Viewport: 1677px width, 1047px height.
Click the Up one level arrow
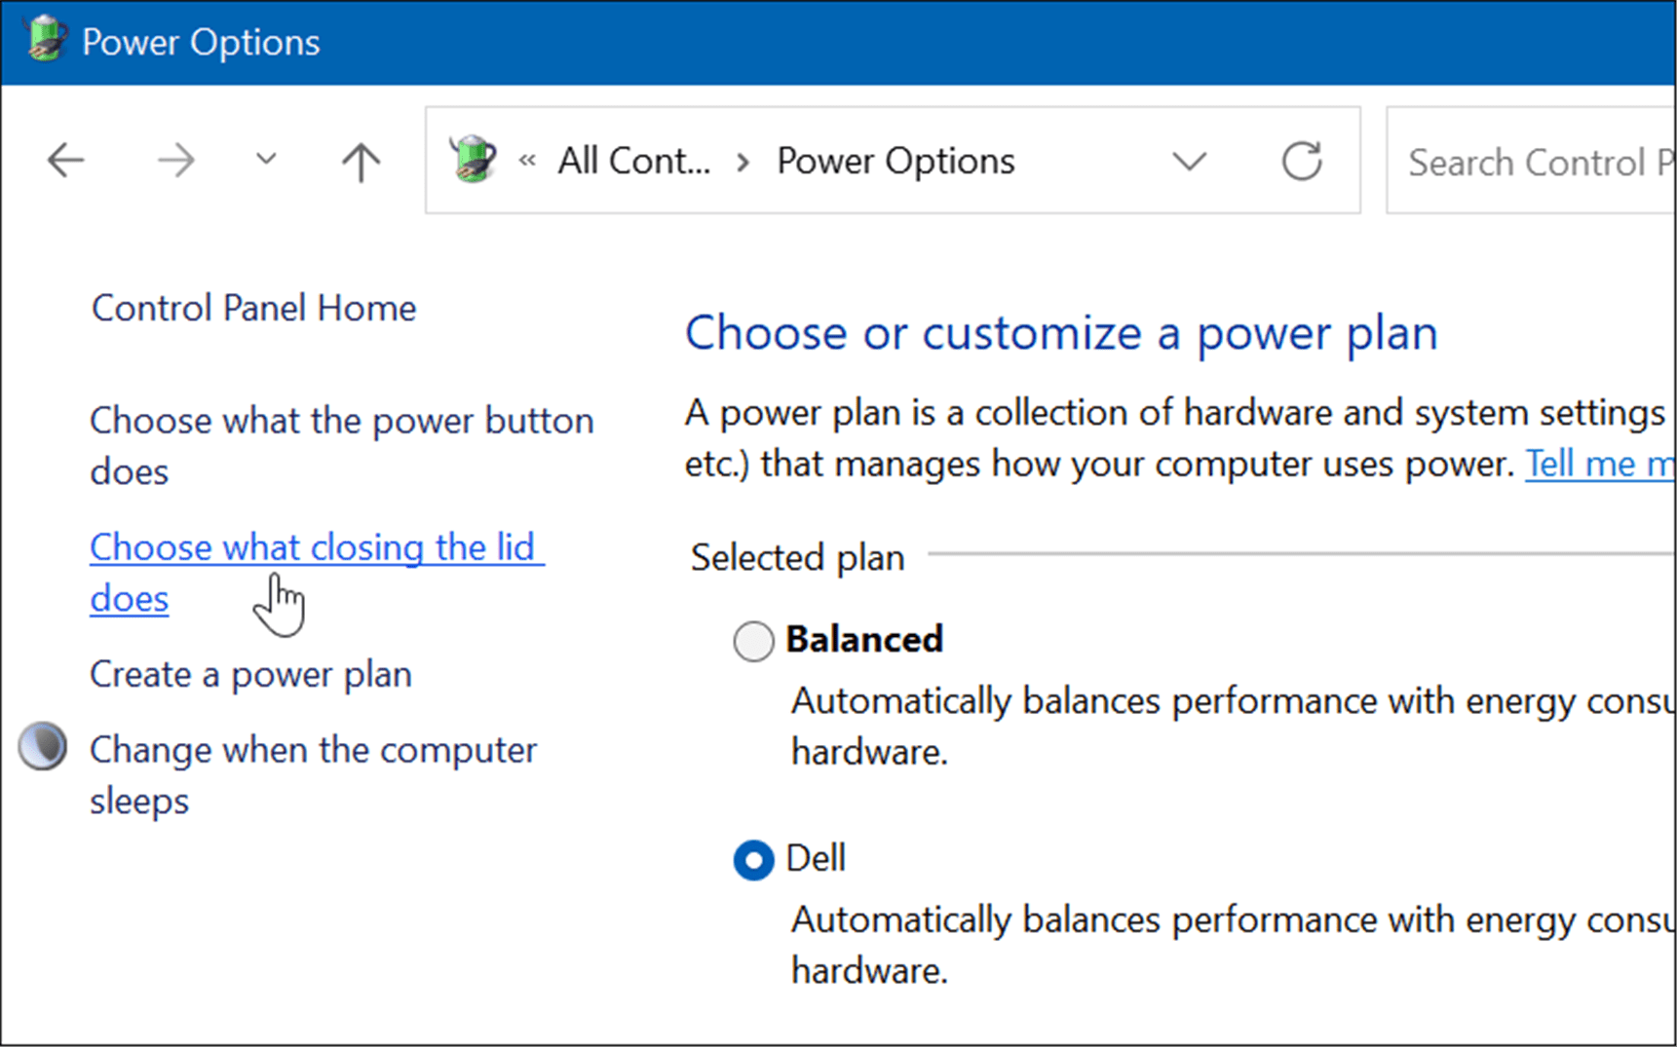361,162
